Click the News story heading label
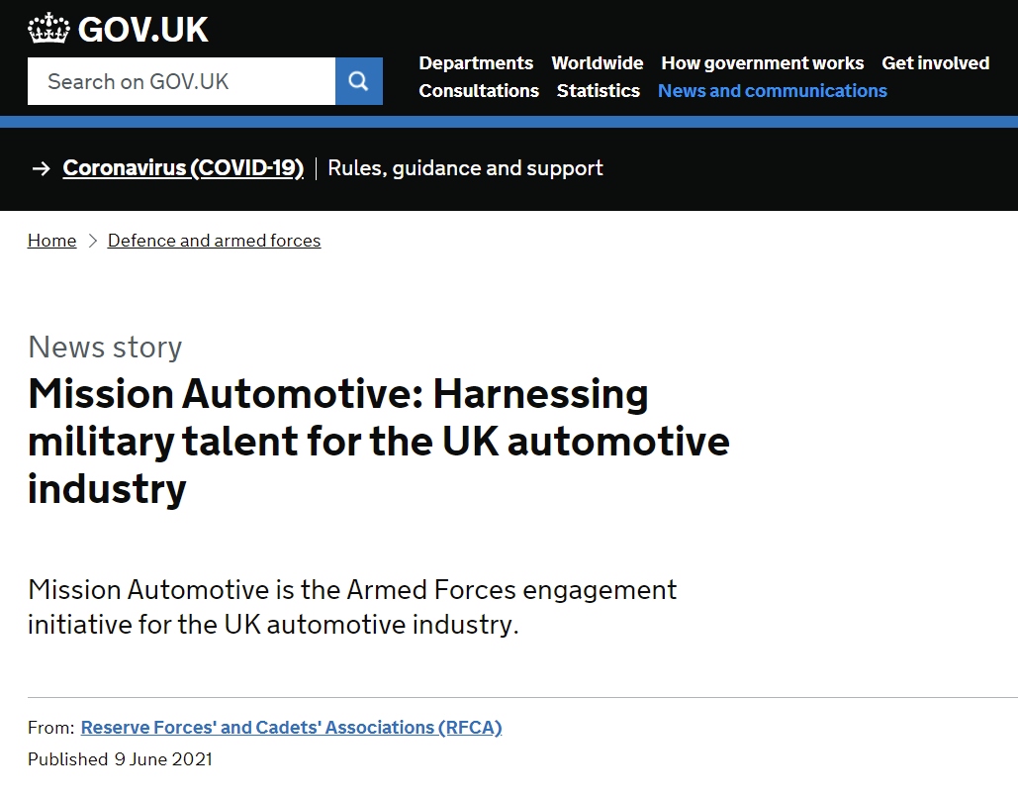Screen dimensions: 1018x800 (x=105, y=348)
